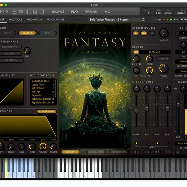Click the macOS green fullscreen button
Image resolution: width=187 pixels, height=187 pixels.
click(x=6, y=5)
